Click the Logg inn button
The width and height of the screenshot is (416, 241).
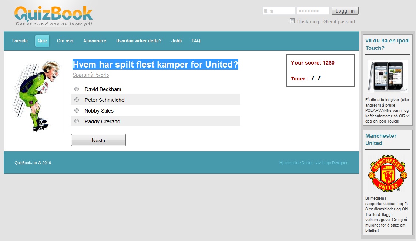point(345,11)
